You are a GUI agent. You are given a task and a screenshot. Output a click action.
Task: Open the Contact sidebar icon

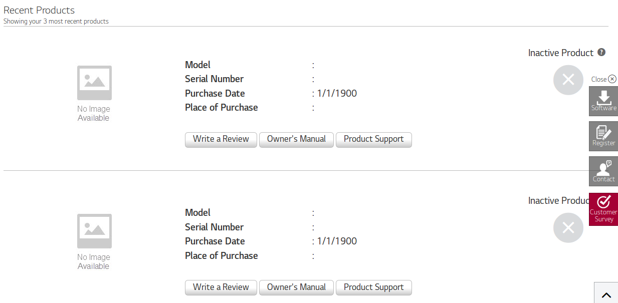coord(603,171)
